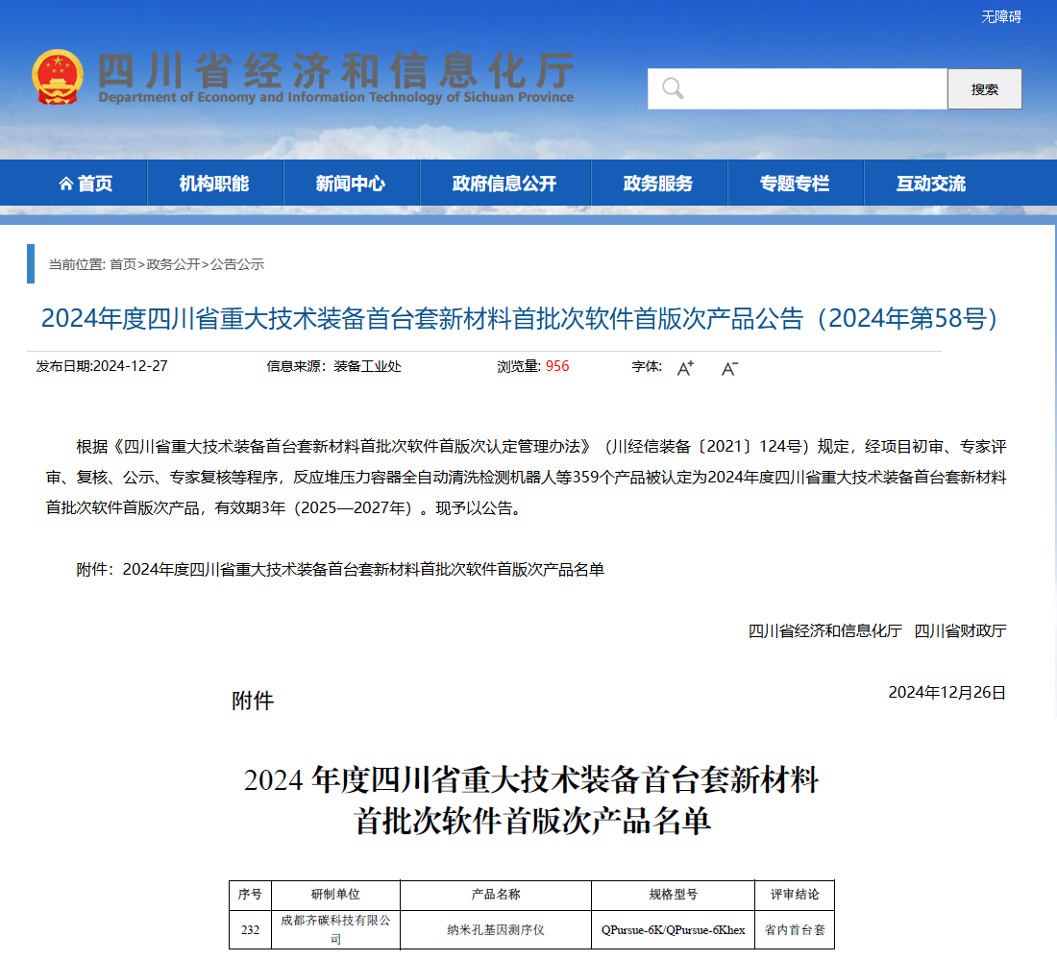Click the attachment line 附件：2024年度…产品名单
The height and width of the screenshot is (961, 1057).
click(x=340, y=570)
